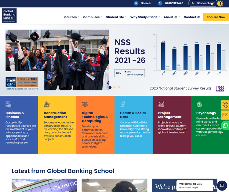Image resolution: width=229 pixels, height=192 pixels.
Task: Click the search magnifier icon
Action: coord(136,3)
